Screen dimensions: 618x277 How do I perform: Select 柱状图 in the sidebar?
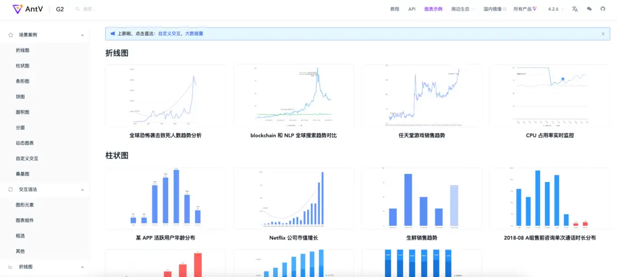click(x=23, y=66)
